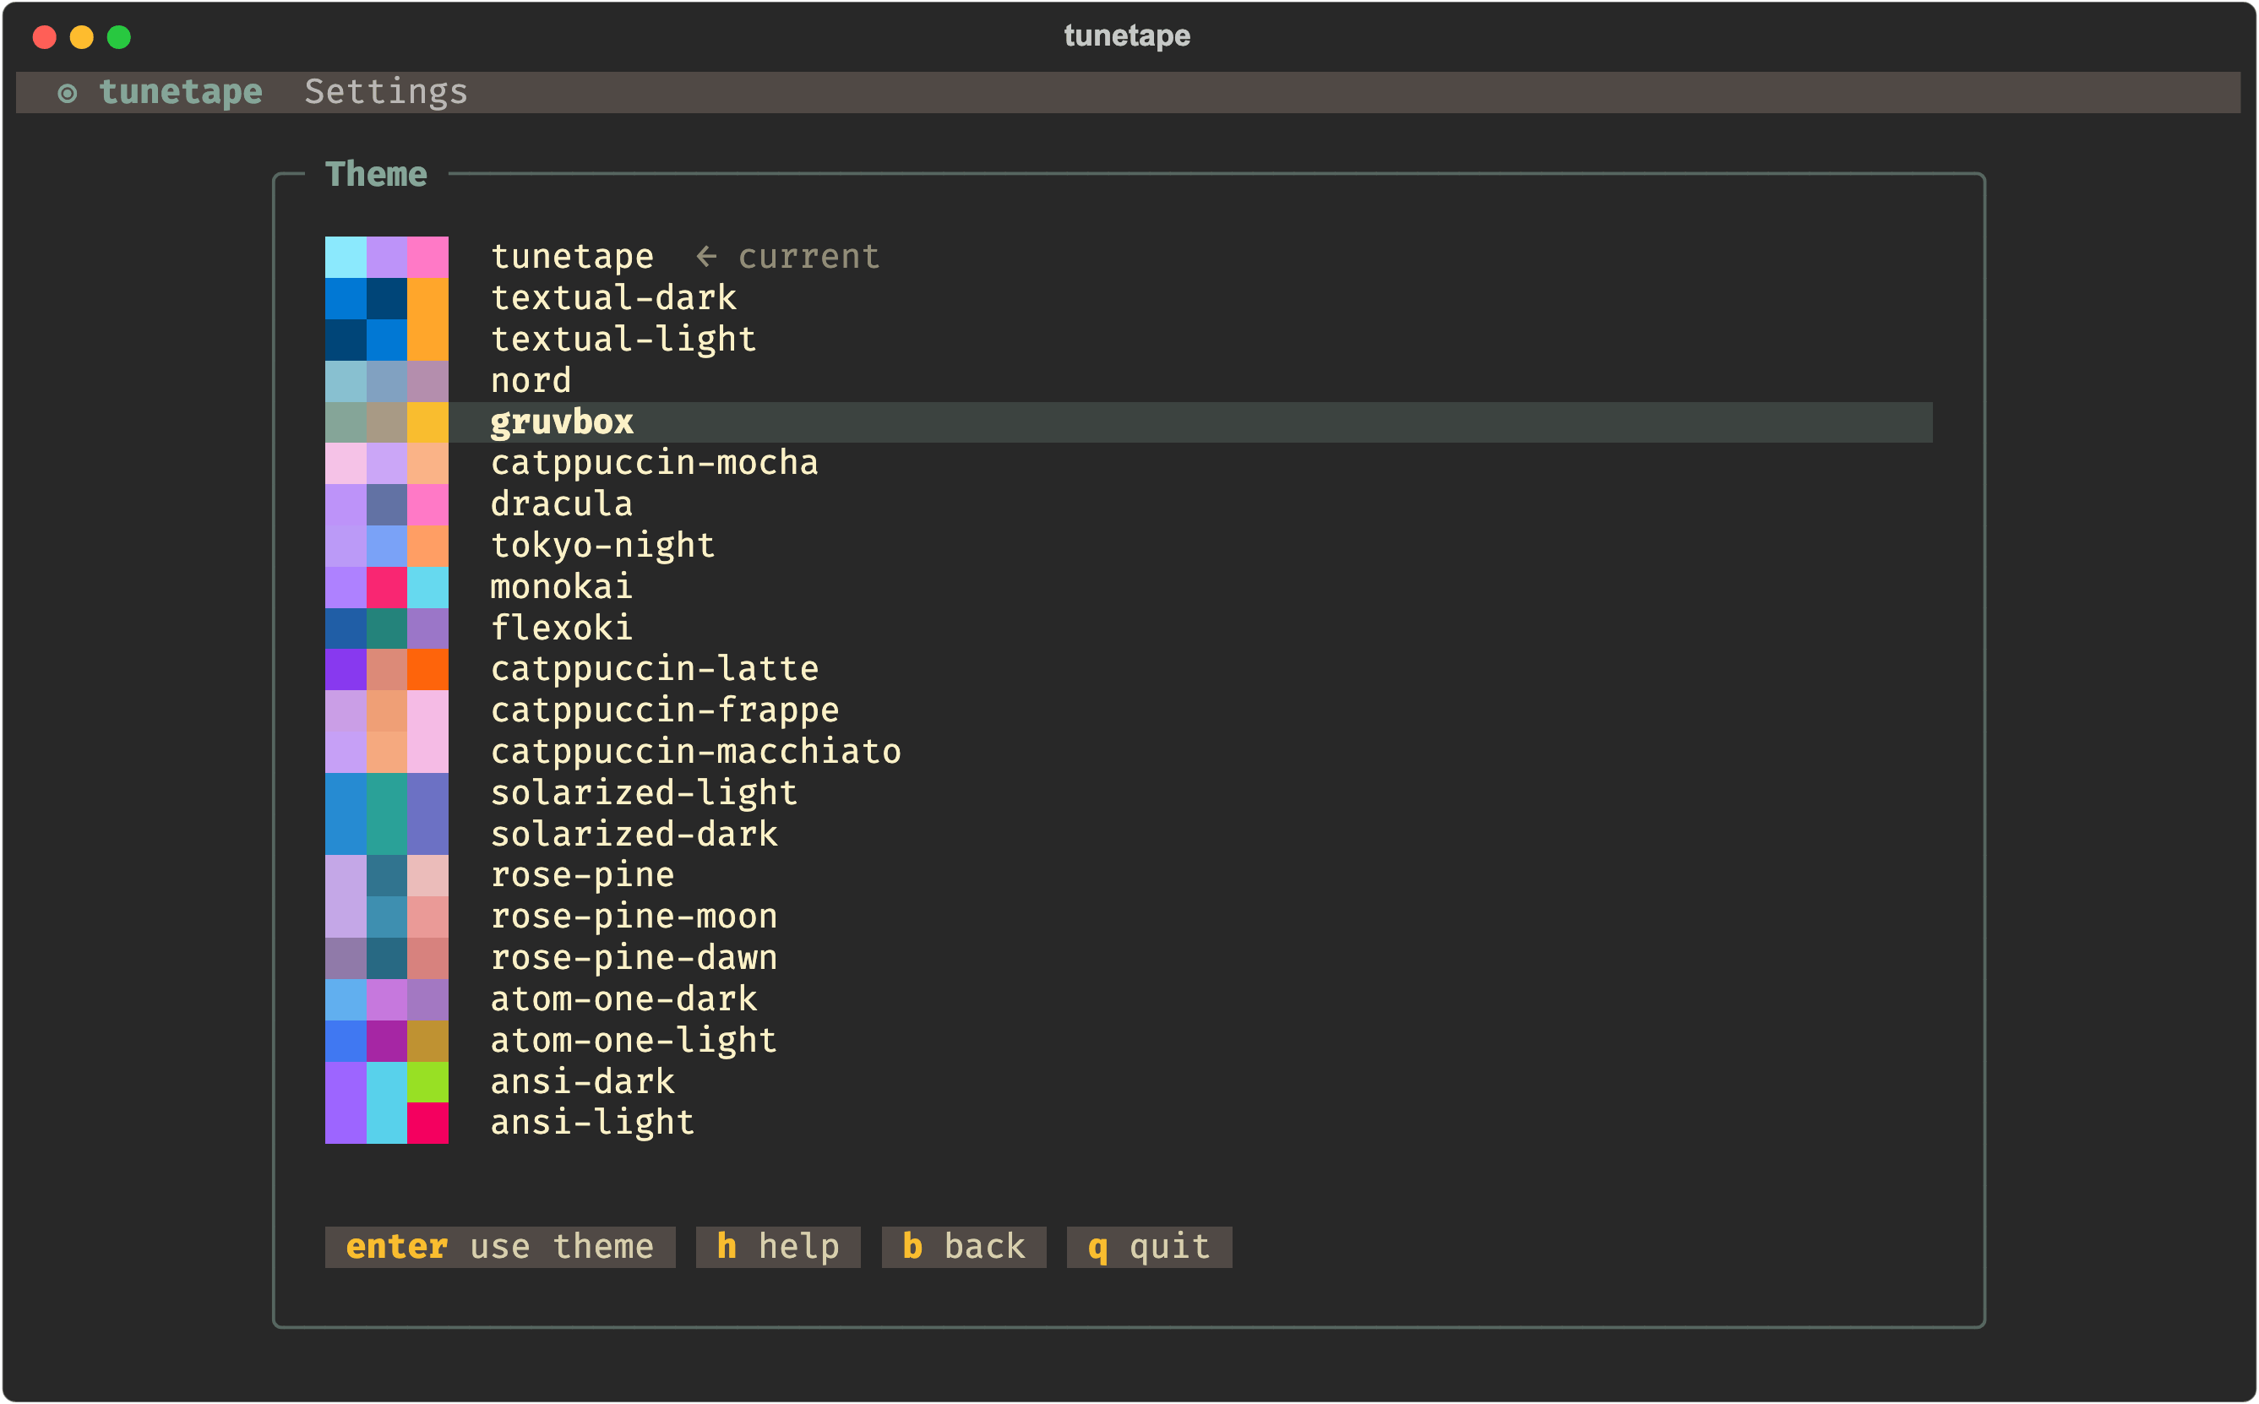Select atom-one-light theme
2259x1404 pixels.
[x=1128, y=1041]
